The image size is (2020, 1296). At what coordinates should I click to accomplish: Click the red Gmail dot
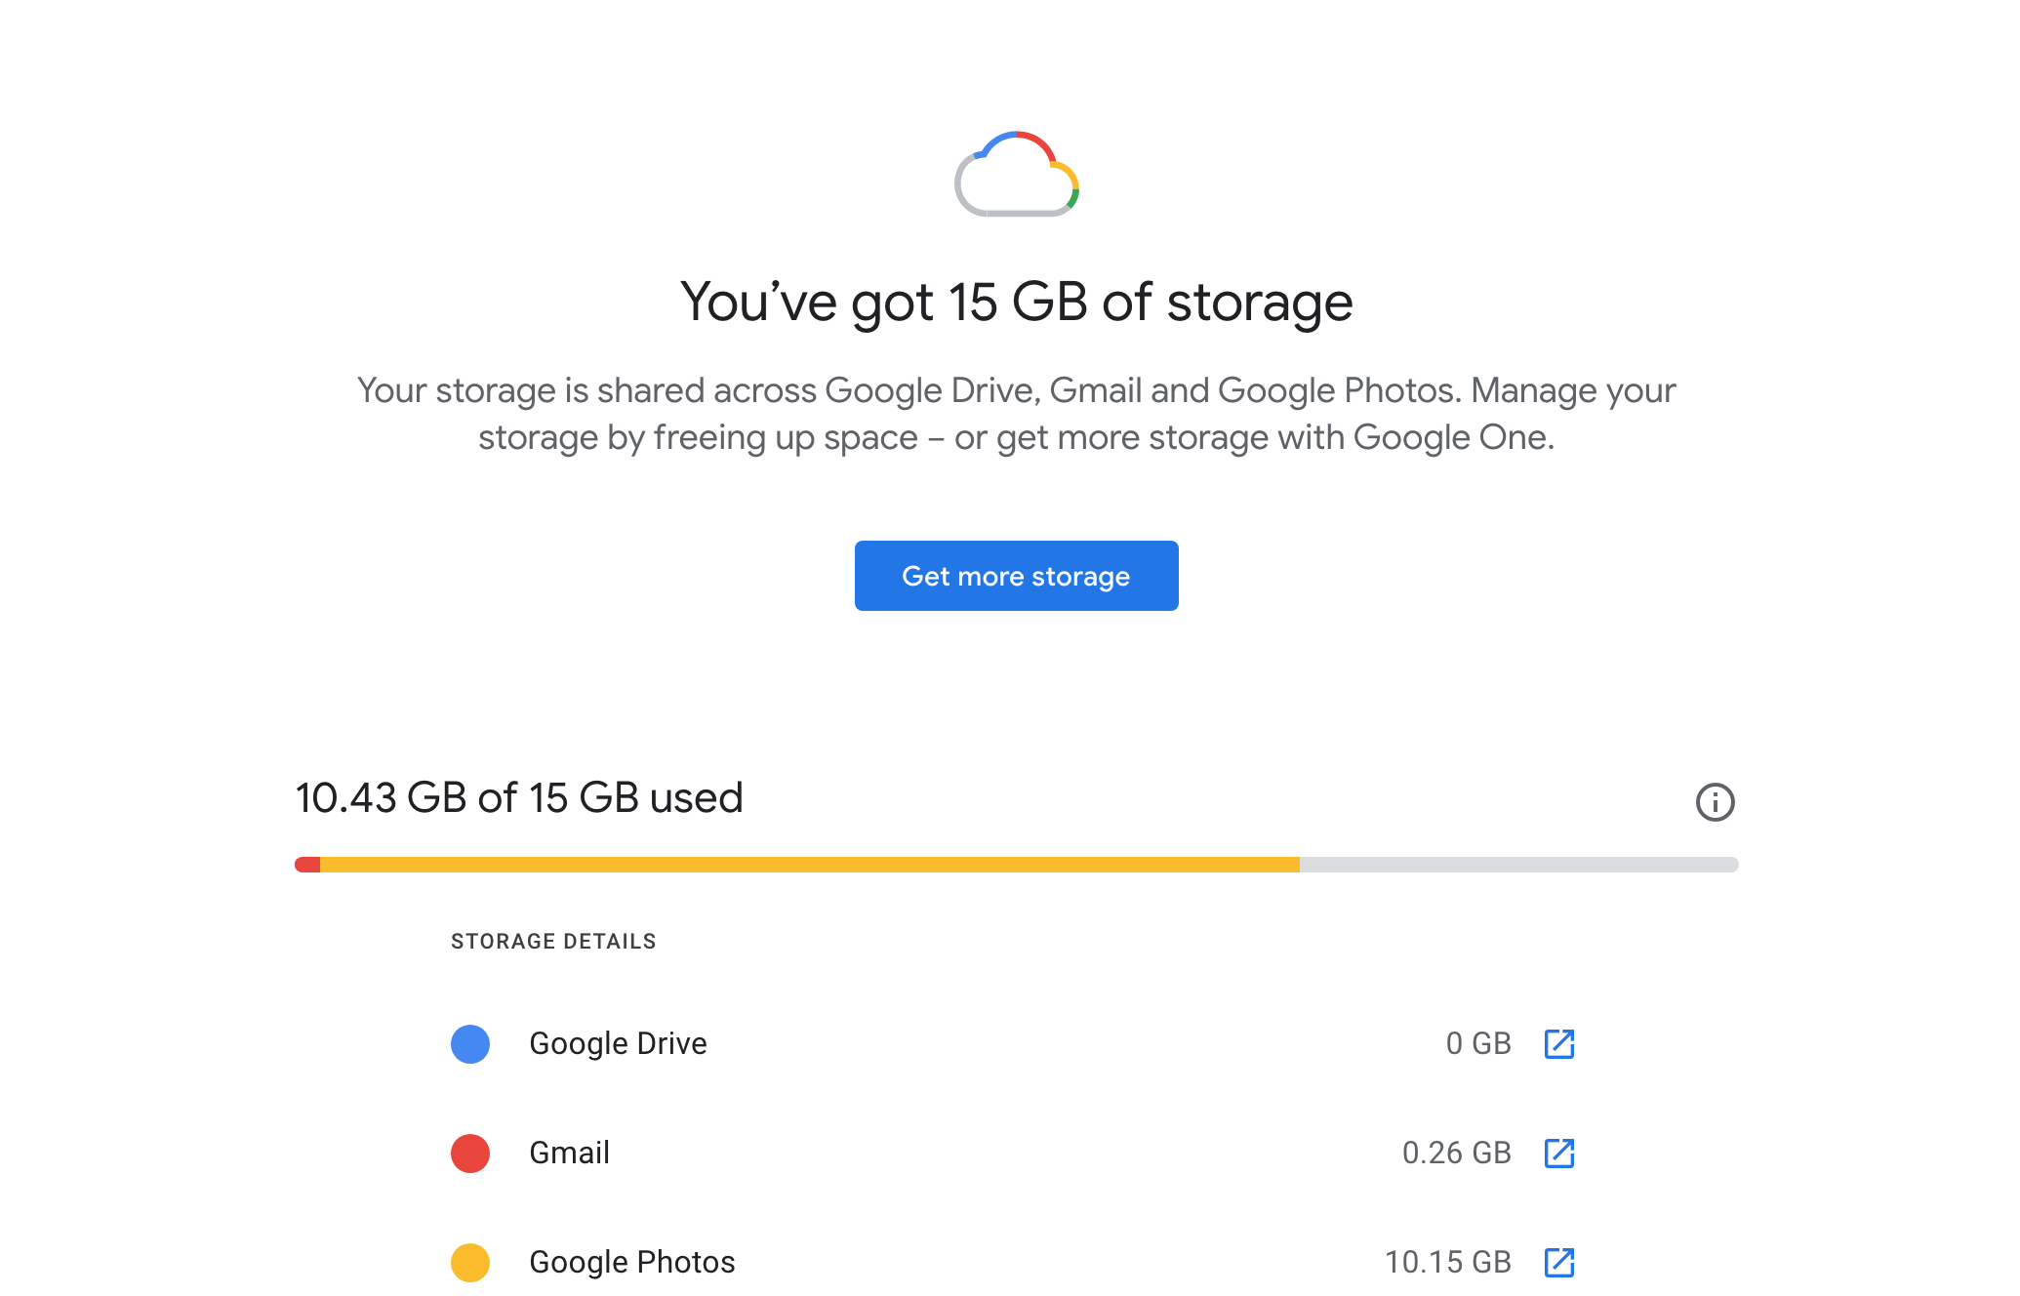coord(470,1153)
